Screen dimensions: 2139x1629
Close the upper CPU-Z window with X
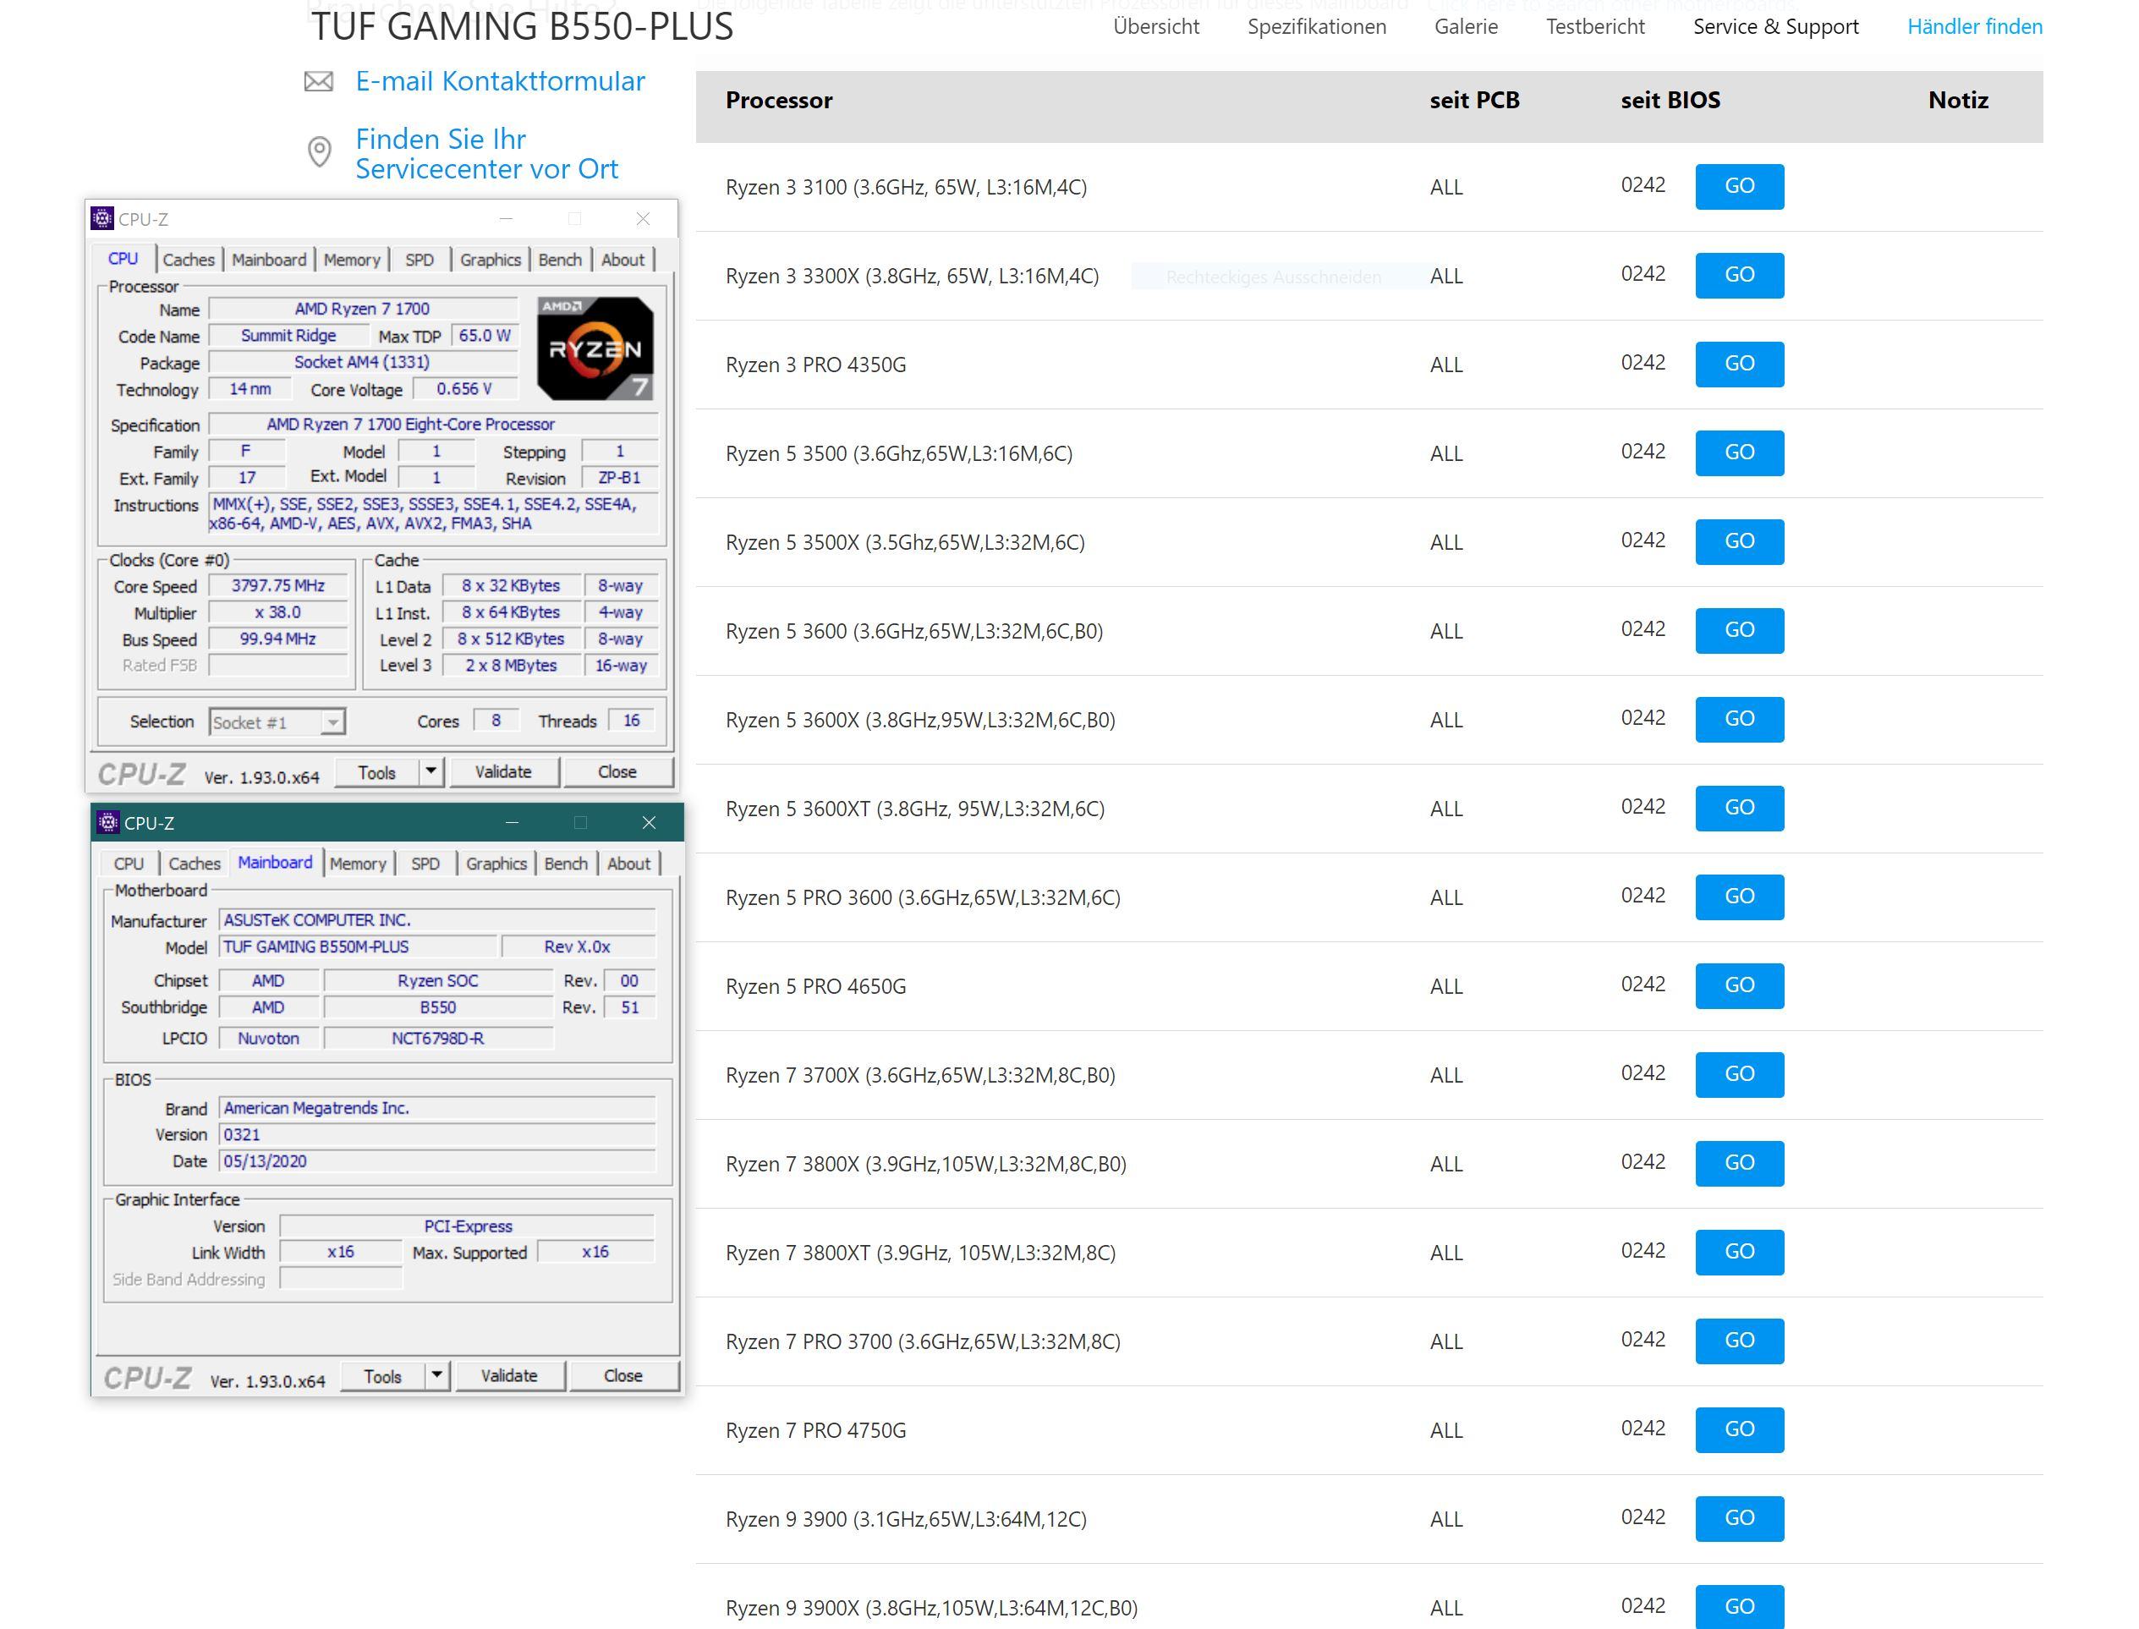(643, 219)
